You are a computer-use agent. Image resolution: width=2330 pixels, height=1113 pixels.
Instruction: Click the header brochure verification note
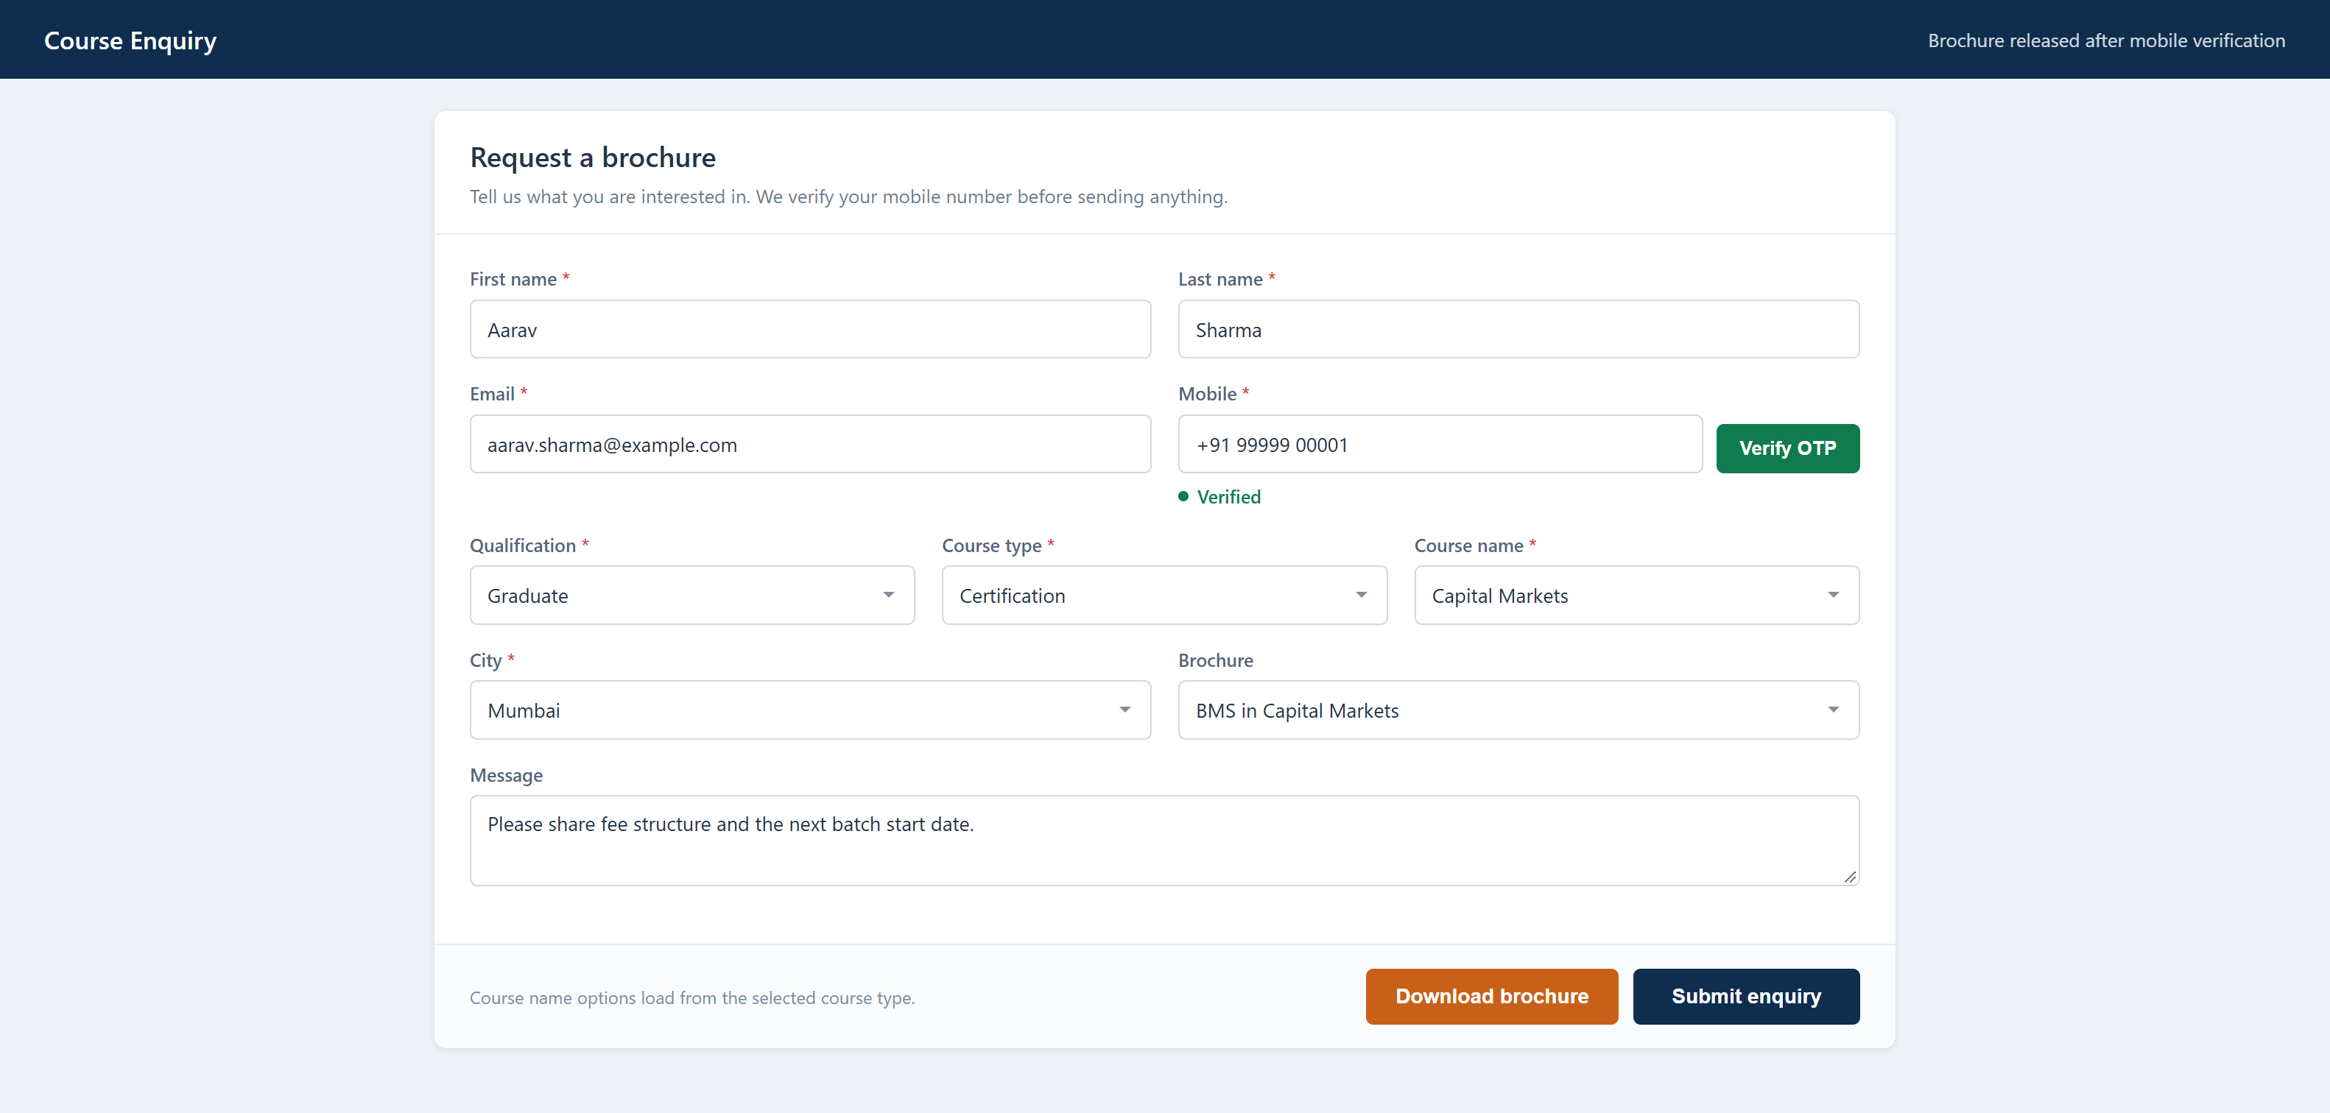tap(2105, 40)
